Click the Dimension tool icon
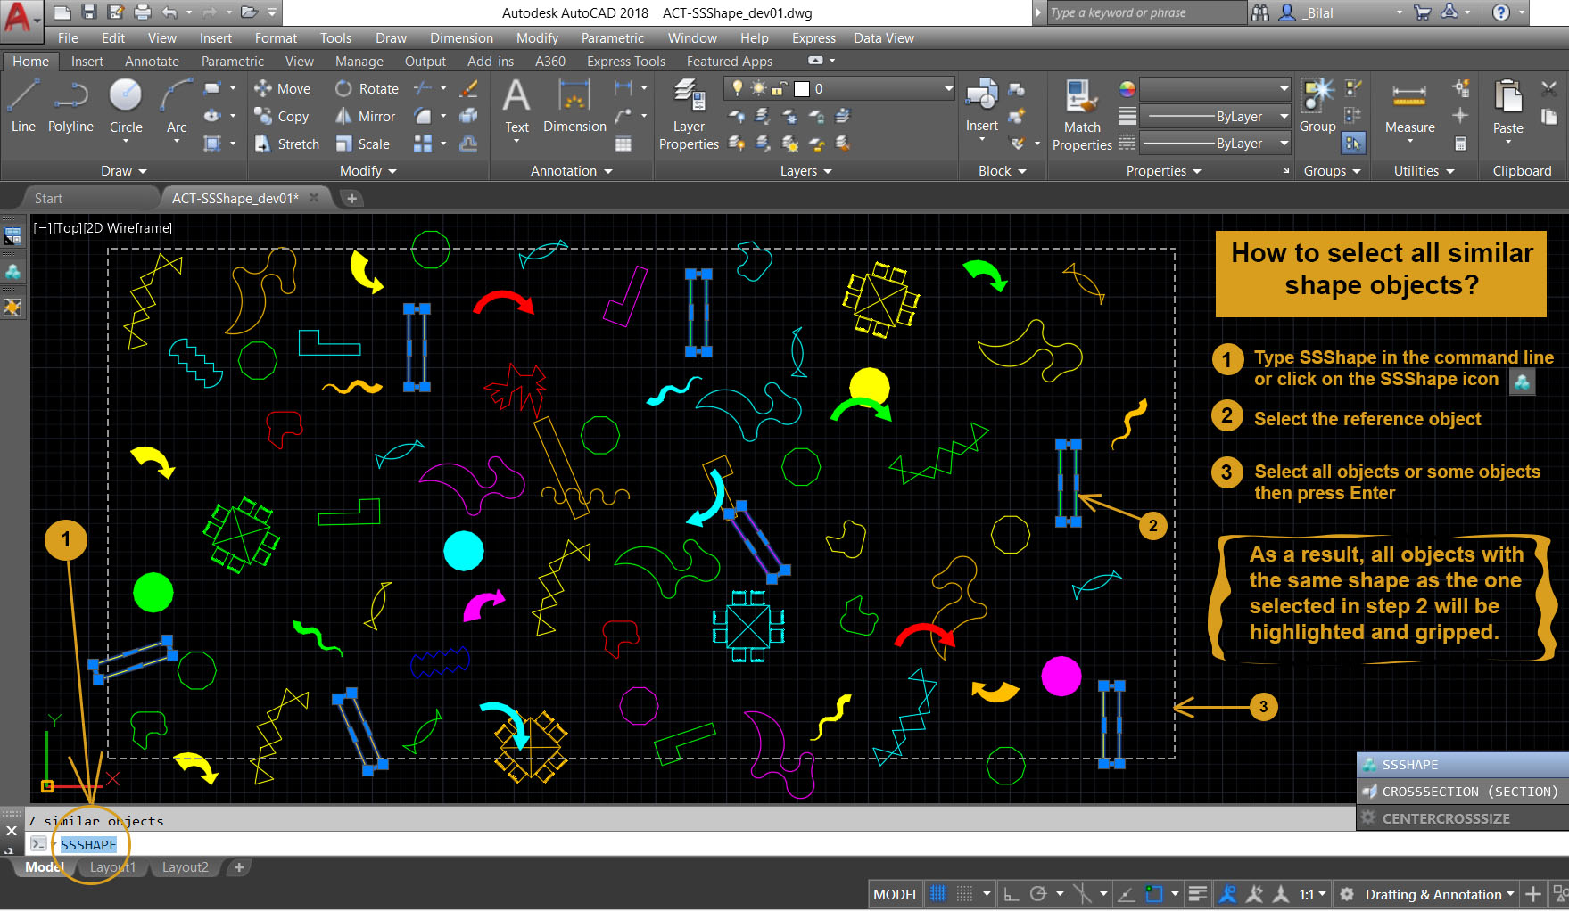Image resolution: width=1569 pixels, height=911 pixels. click(574, 105)
